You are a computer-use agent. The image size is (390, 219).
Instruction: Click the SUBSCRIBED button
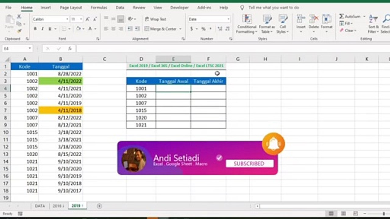point(249,164)
